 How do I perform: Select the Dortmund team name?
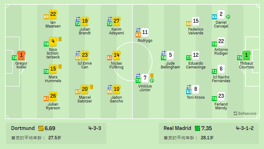[23, 128]
